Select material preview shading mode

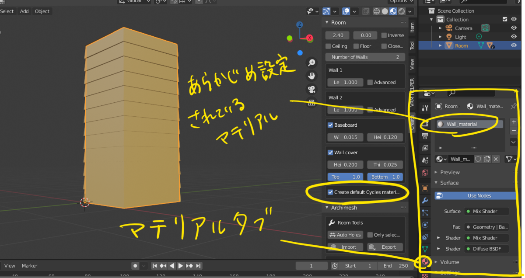[x=393, y=11]
